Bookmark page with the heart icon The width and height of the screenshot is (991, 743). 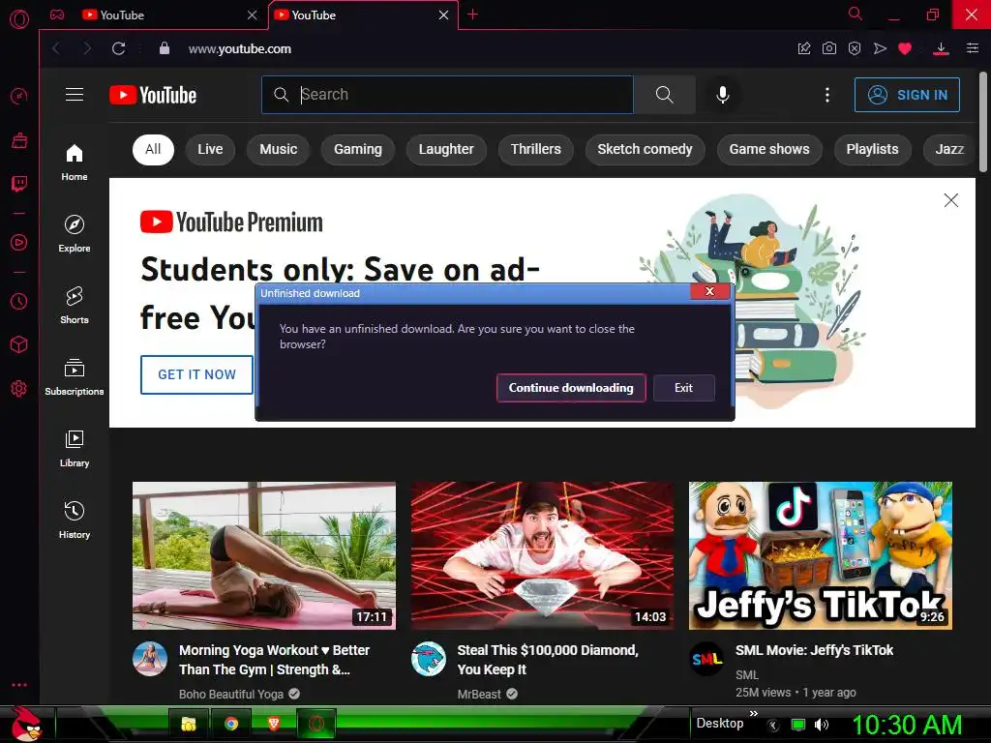905,48
